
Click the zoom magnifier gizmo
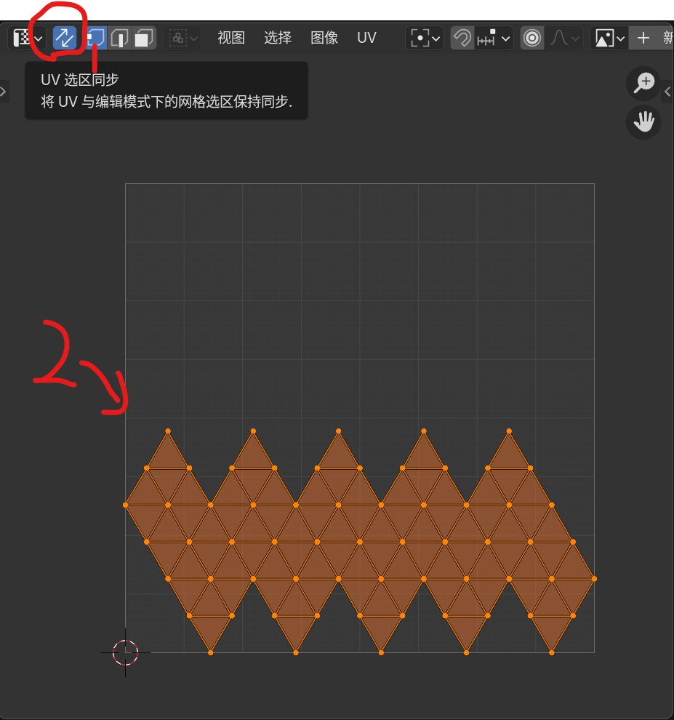click(x=643, y=83)
